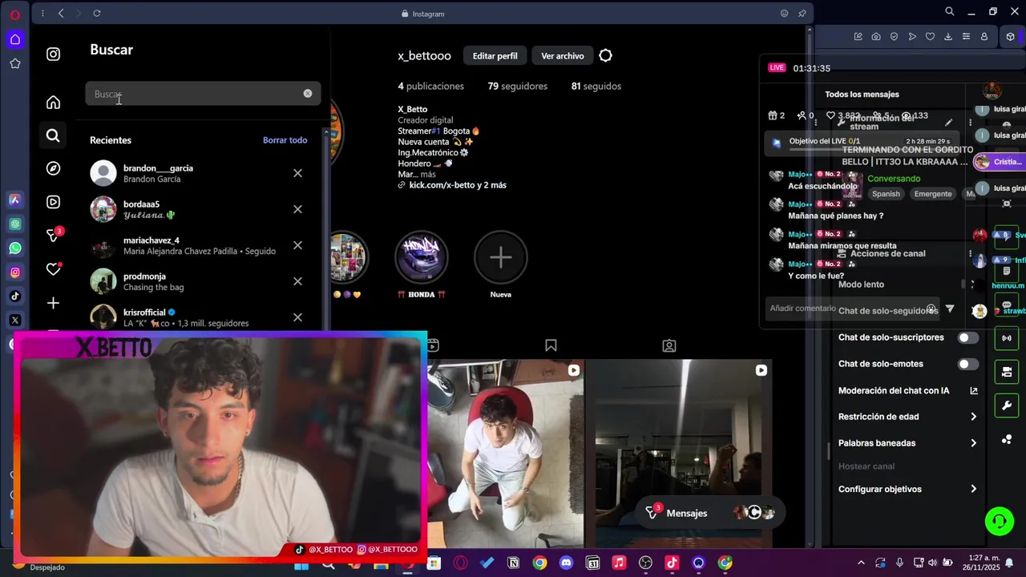
Task: Click the browser snapshot camera icon
Action: [876, 37]
